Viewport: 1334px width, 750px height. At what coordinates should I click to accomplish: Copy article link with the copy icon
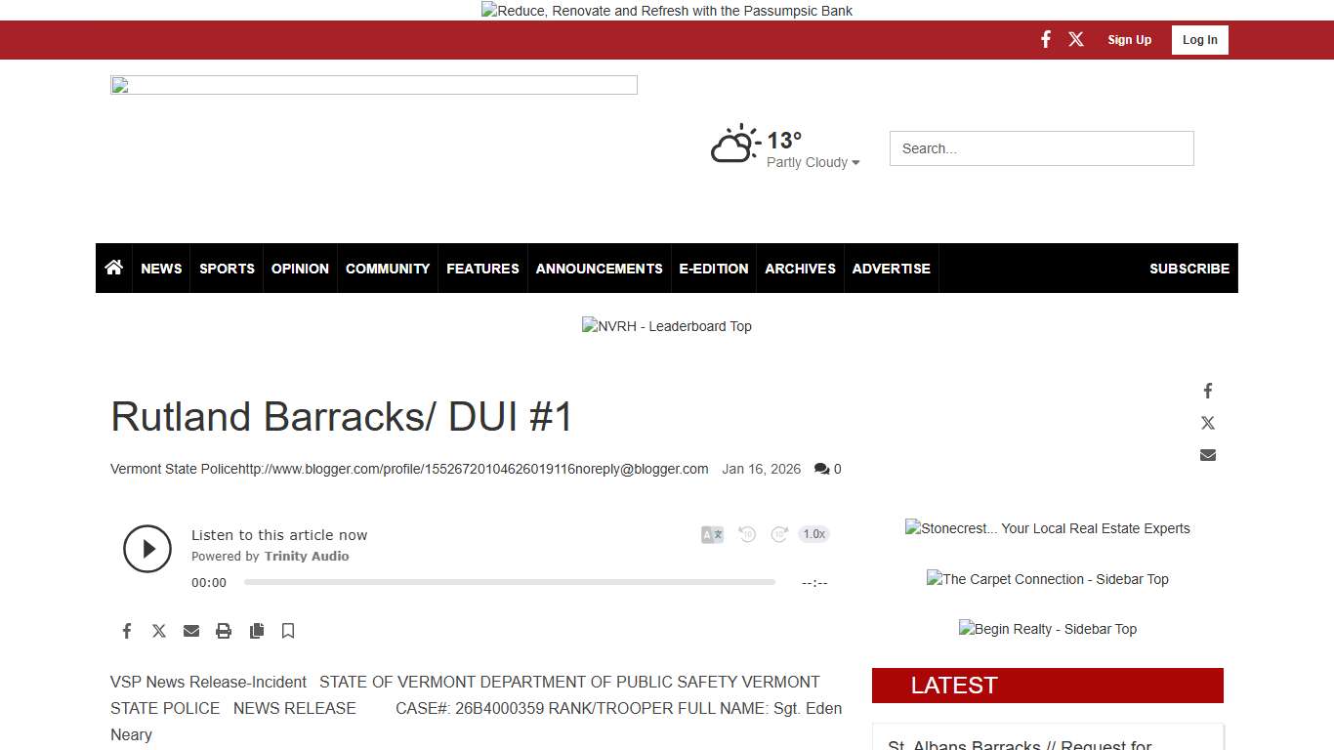pyautogui.click(x=257, y=631)
